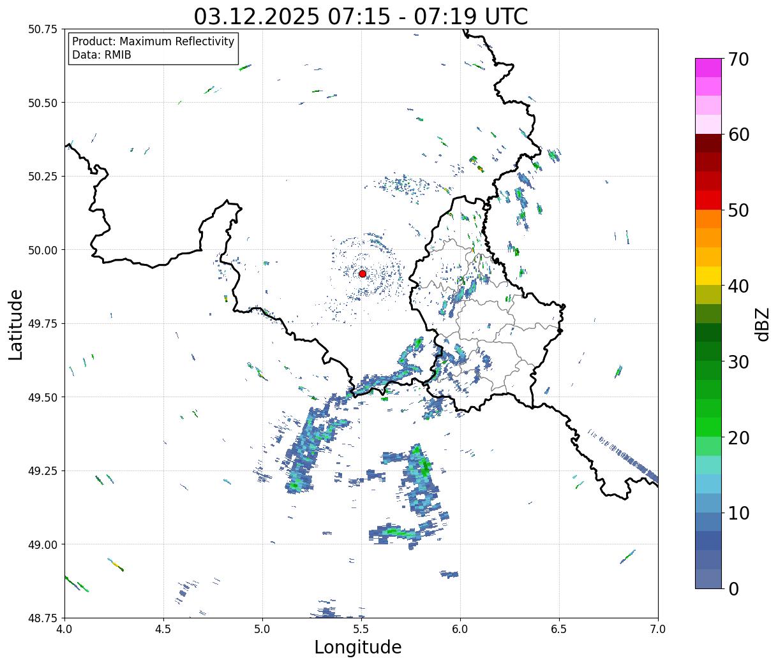Click the latitude tick label 50.50

pos(42,103)
